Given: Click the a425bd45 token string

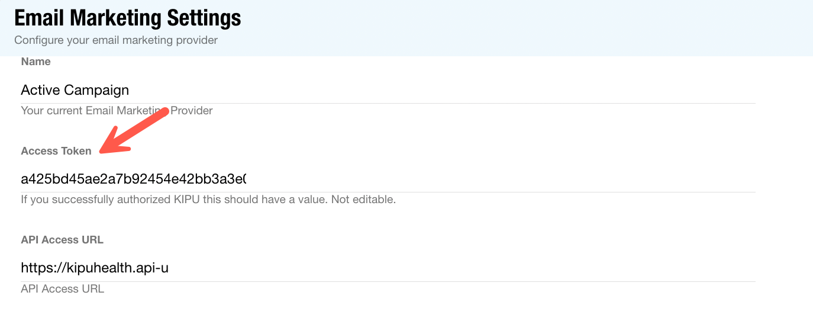Looking at the screenshot, I should 133,179.
